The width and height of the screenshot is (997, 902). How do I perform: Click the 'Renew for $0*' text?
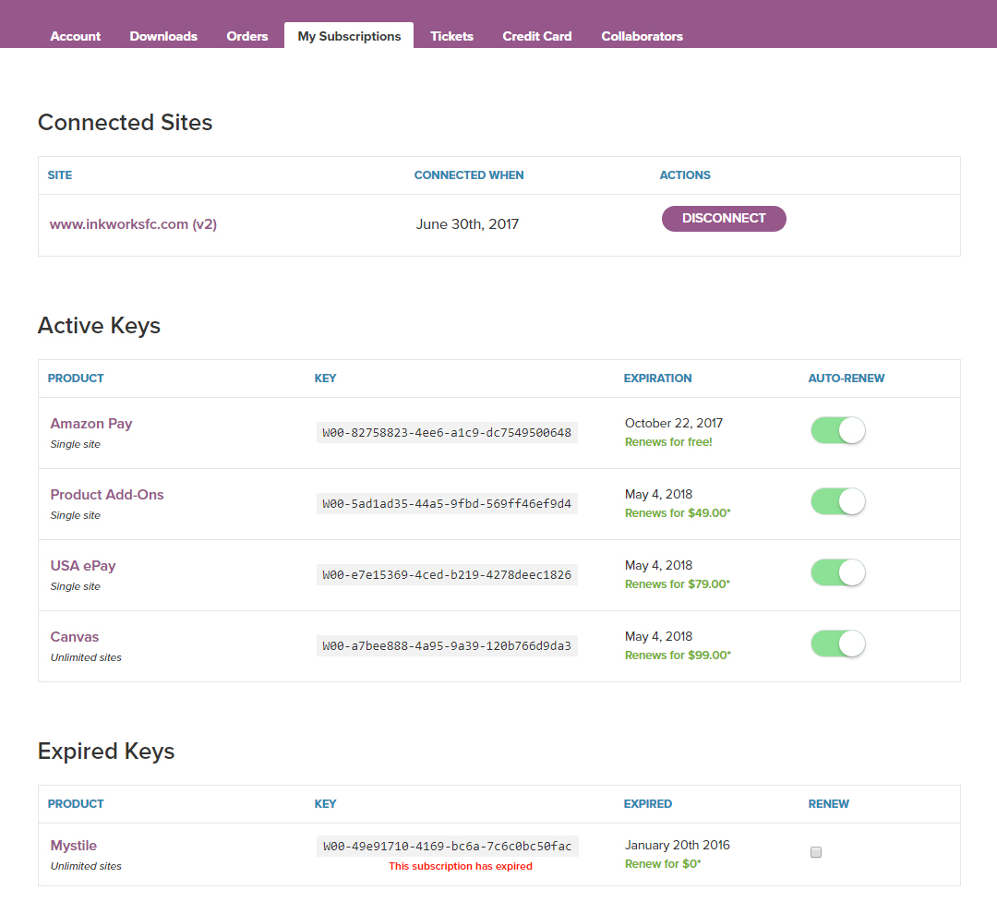663,864
